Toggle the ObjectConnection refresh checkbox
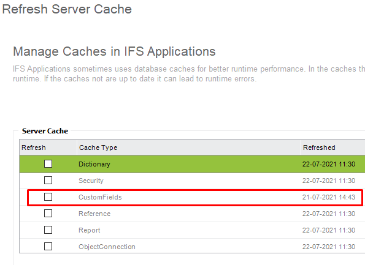This screenshot has height=265, width=365. [48, 247]
